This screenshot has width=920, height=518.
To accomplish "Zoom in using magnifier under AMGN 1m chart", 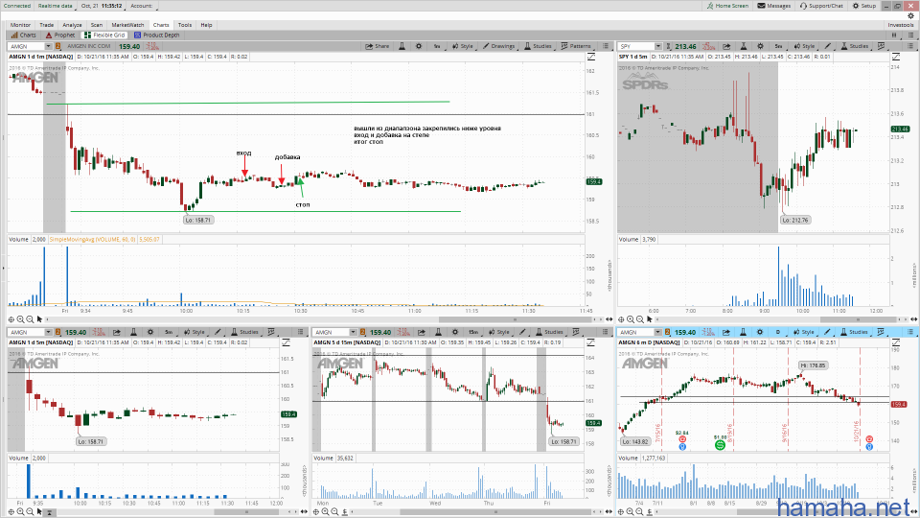I will (20, 319).
